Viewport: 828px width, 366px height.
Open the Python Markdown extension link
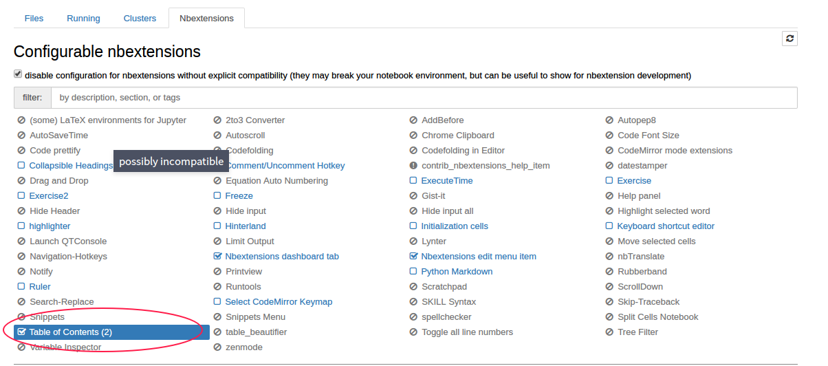(x=457, y=272)
